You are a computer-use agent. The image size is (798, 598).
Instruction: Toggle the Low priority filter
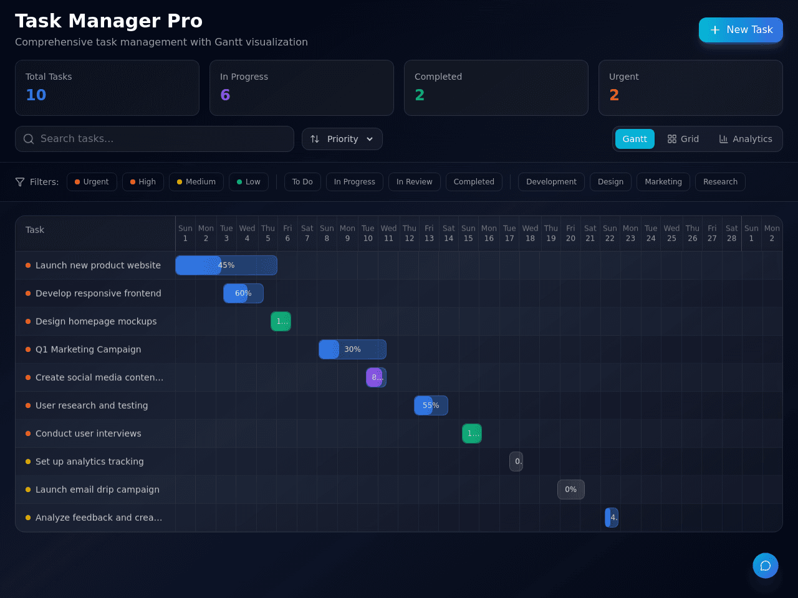pos(249,182)
